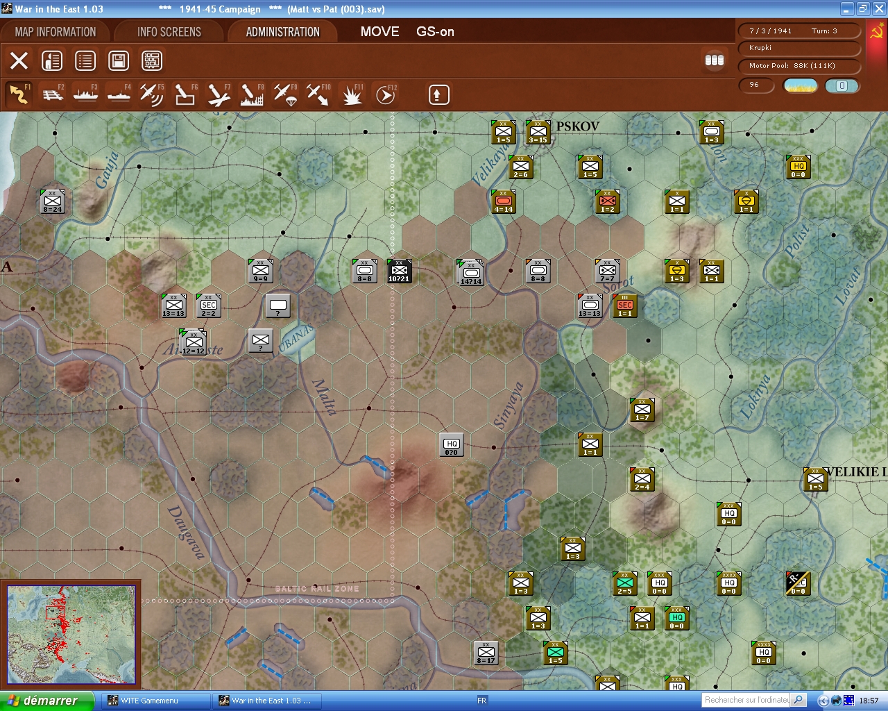The width and height of the screenshot is (888, 711).
Task: Select the 9=9 infantry counter
Action: pos(260,271)
